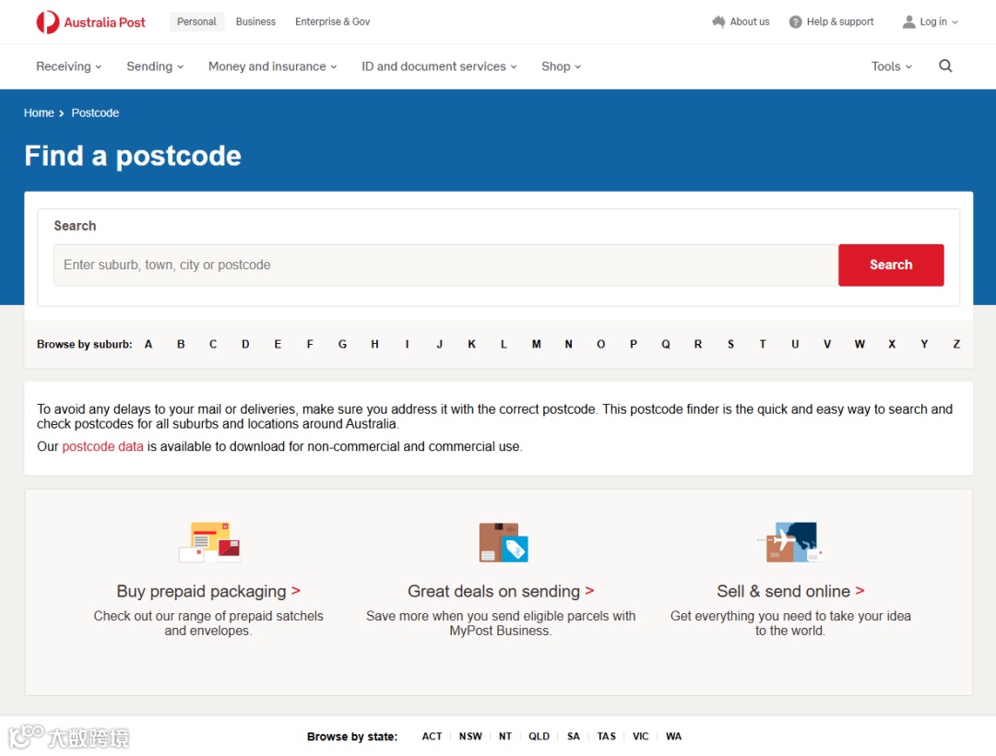The width and height of the screenshot is (996, 756).
Task: Browse postcodes by state ACT
Action: [x=432, y=737]
